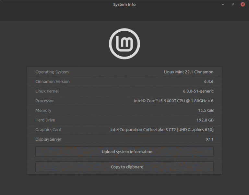249x195 pixels.
Task: Click the 15.5 GiB memory value
Action: click(206, 111)
